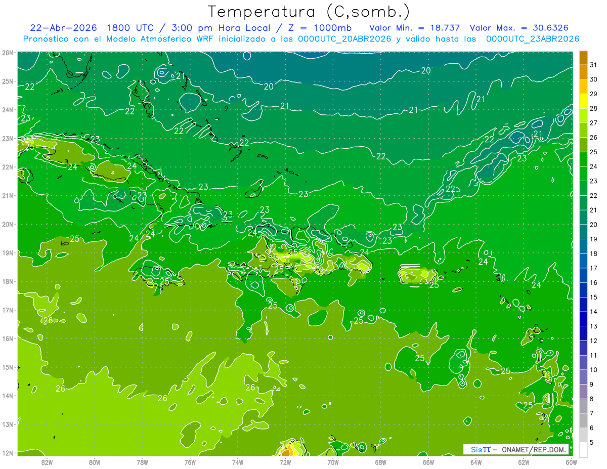Pick the gray legend swatch next to 6
The width and height of the screenshot is (607, 469).
pyautogui.click(x=583, y=420)
